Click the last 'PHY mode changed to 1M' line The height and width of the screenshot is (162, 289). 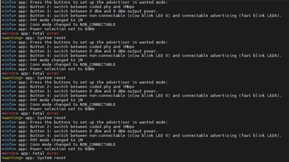(42, 140)
